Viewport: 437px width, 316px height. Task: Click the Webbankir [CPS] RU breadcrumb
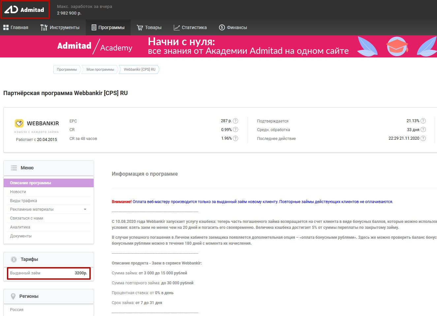pyautogui.click(x=140, y=69)
